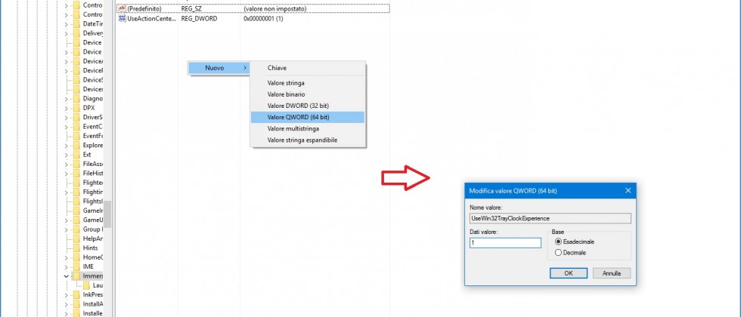Confirm the QWORD dialog with OK
The width and height of the screenshot is (741, 317).
coord(569,273)
